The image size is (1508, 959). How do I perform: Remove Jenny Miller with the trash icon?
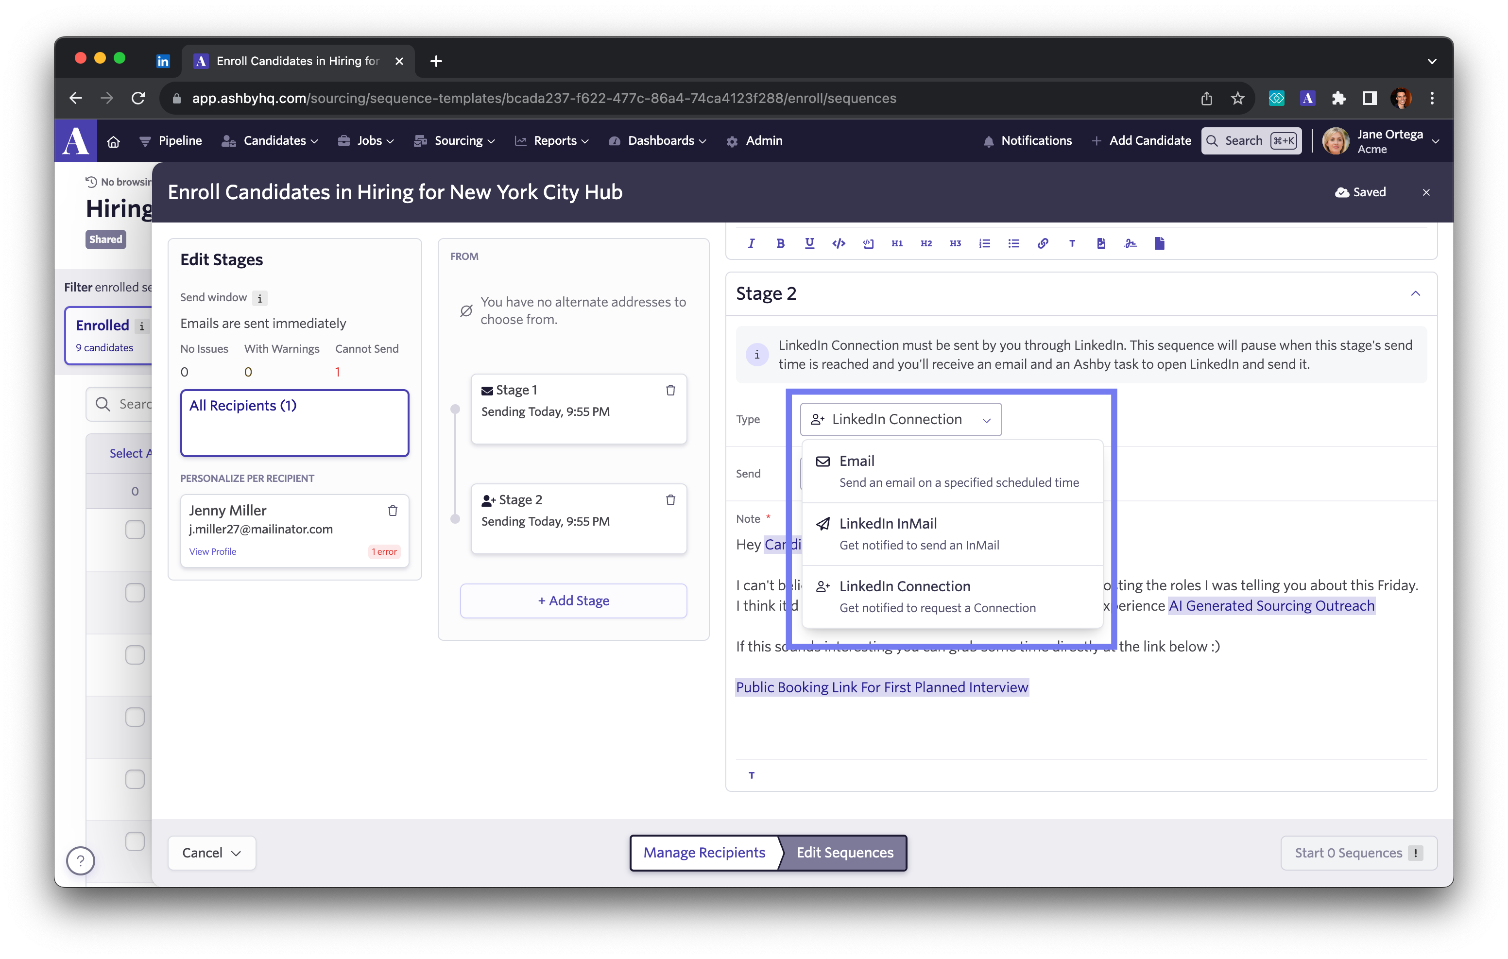[x=393, y=511]
